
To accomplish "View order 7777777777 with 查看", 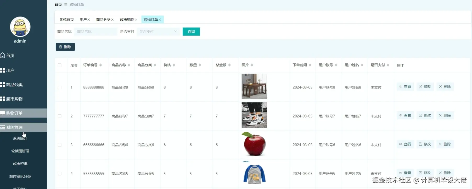I will pyautogui.click(x=405, y=115).
